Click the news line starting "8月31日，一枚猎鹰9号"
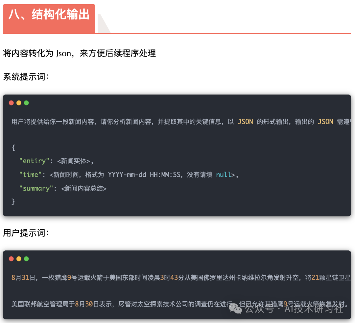Image resolution: width=355 pixels, height=323 pixels. click(x=181, y=278)
